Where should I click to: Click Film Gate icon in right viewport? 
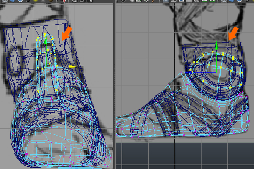click(x=174, y=1)
